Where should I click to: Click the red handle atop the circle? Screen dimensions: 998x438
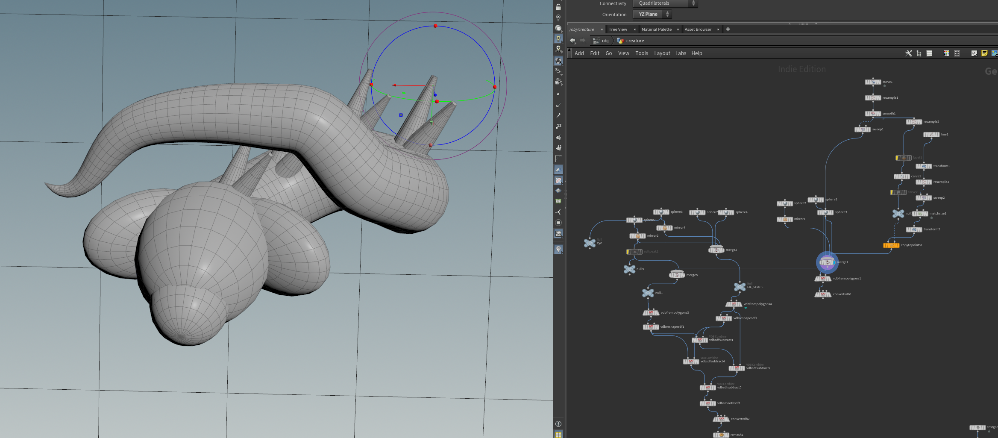tap(435, 26)
